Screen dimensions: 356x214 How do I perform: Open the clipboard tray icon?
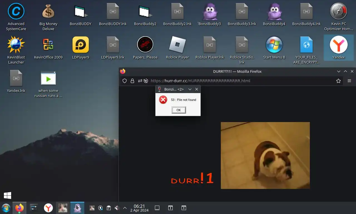pyautogui.click(x=109, y=208)
